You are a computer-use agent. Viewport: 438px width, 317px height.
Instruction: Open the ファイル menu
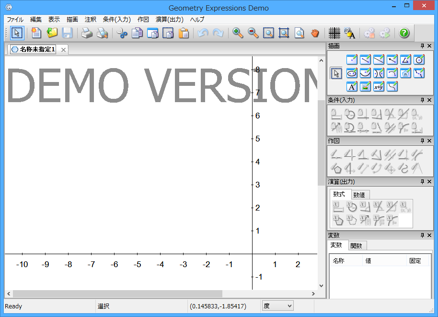[x=15, y=20]
